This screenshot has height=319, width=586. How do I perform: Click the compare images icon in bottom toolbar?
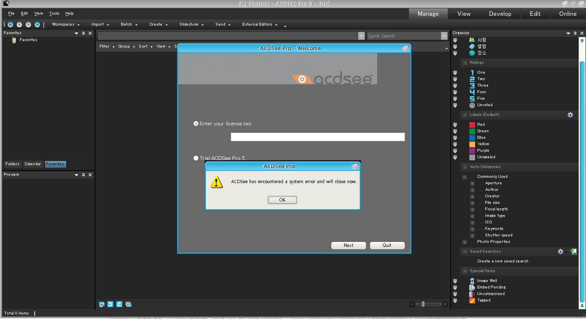coord(128,304)
